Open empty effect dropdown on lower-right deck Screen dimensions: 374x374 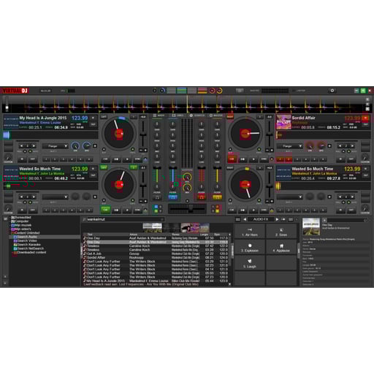click(289, 196)
